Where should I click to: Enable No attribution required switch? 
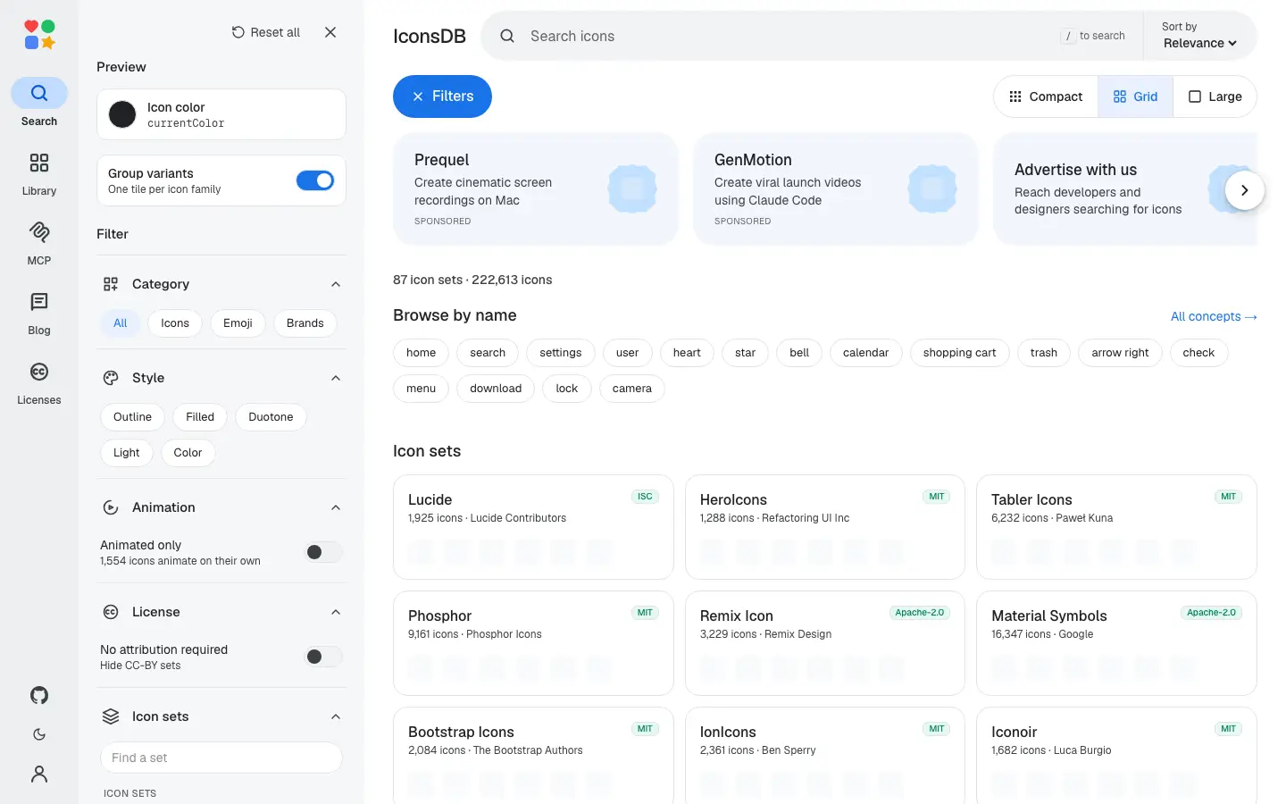pyautogui.click(x=323, y=657)
